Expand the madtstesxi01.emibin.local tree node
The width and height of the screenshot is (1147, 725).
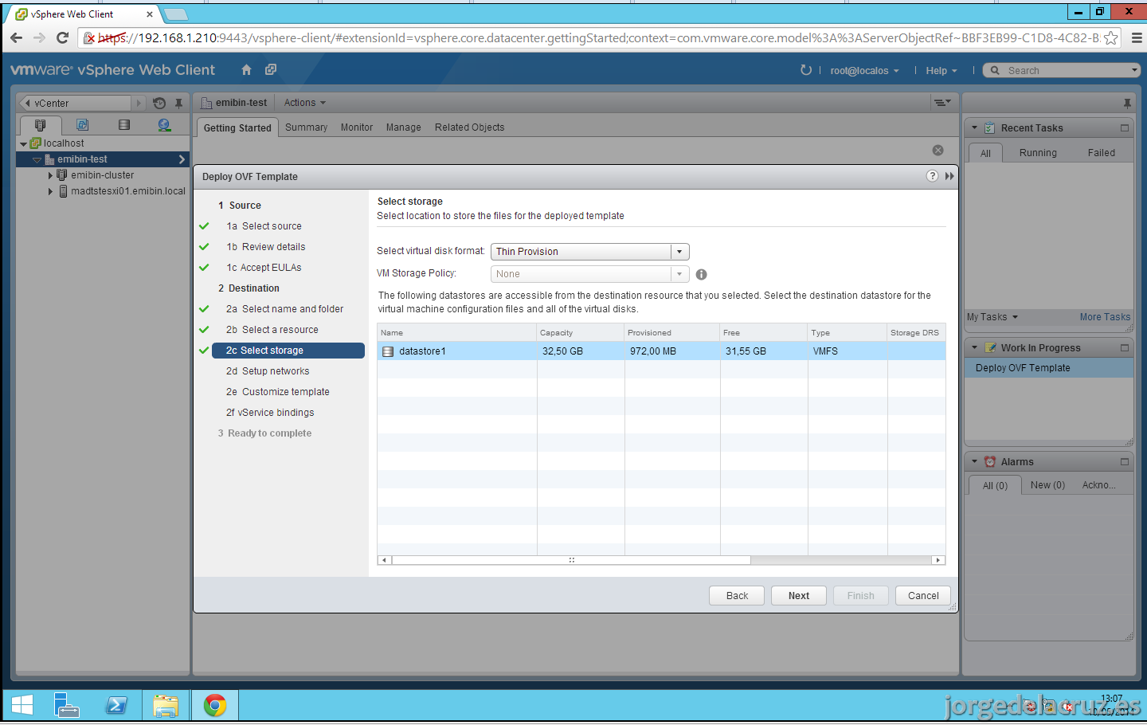pyautogui.click(x=50, y=191)
